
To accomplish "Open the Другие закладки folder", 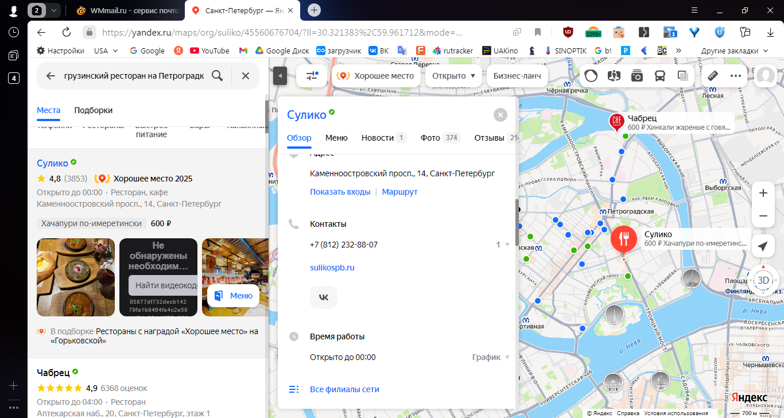I will pyautogui.click(x=735, y=51).
